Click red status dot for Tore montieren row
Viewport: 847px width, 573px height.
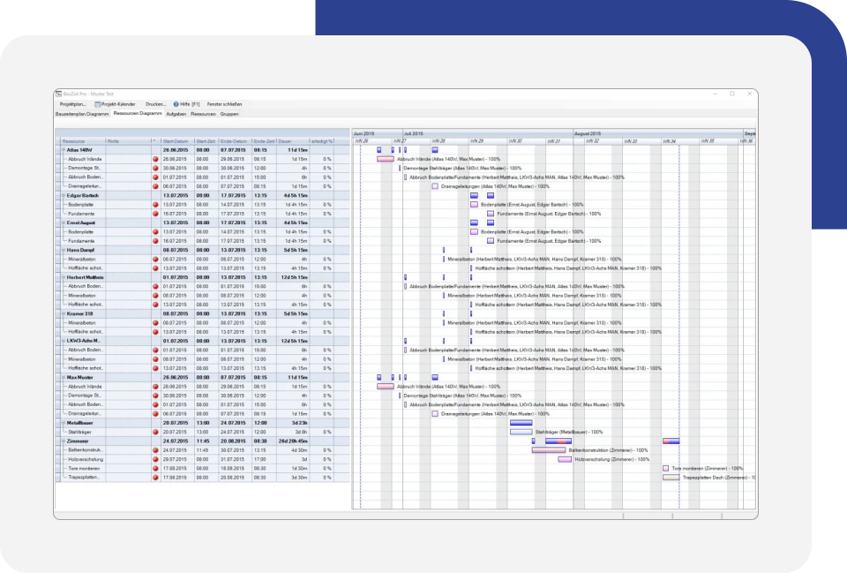point(155,468)
